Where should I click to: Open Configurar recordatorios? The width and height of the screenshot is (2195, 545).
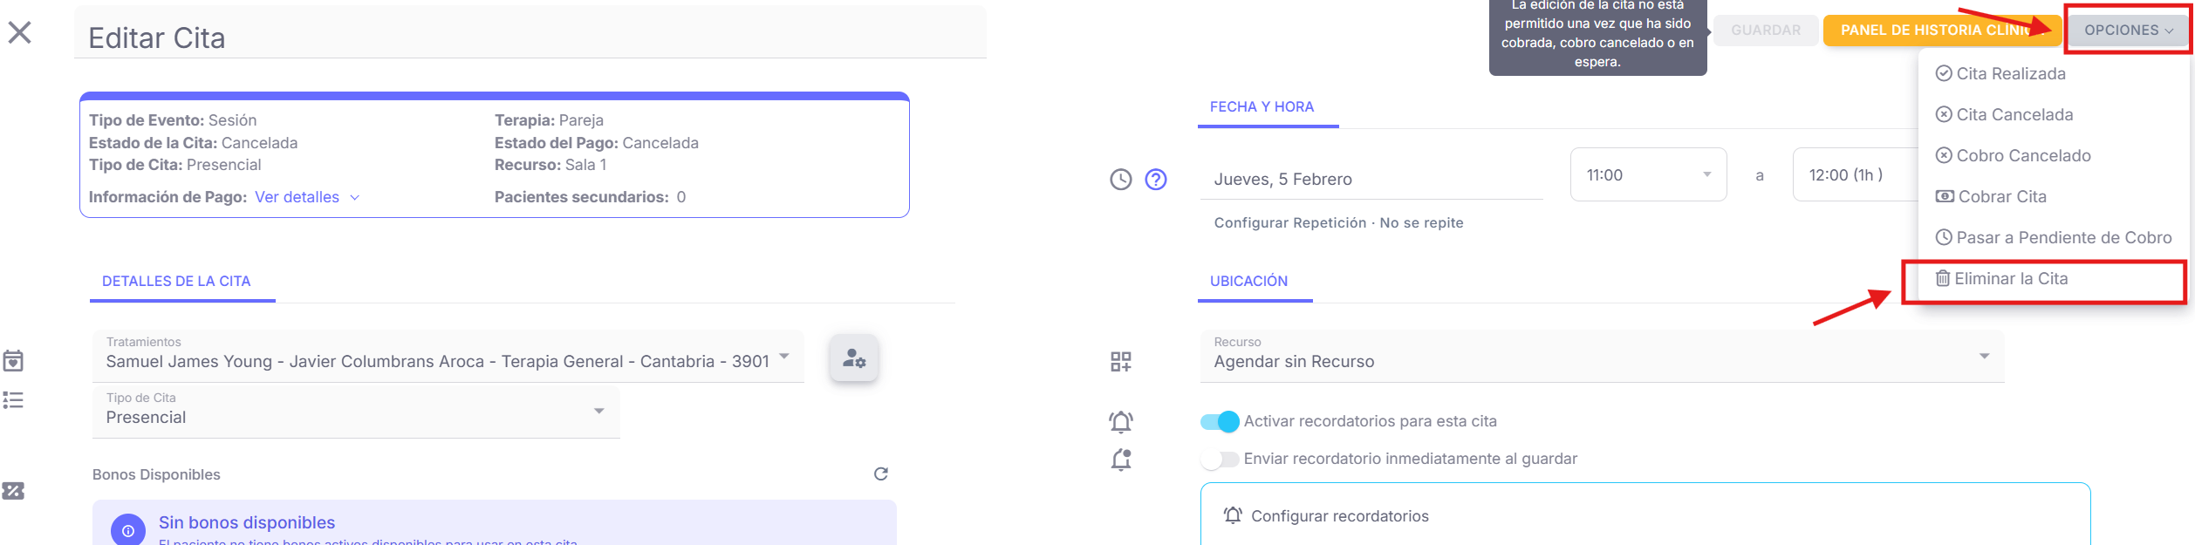tap(1339, 515)
